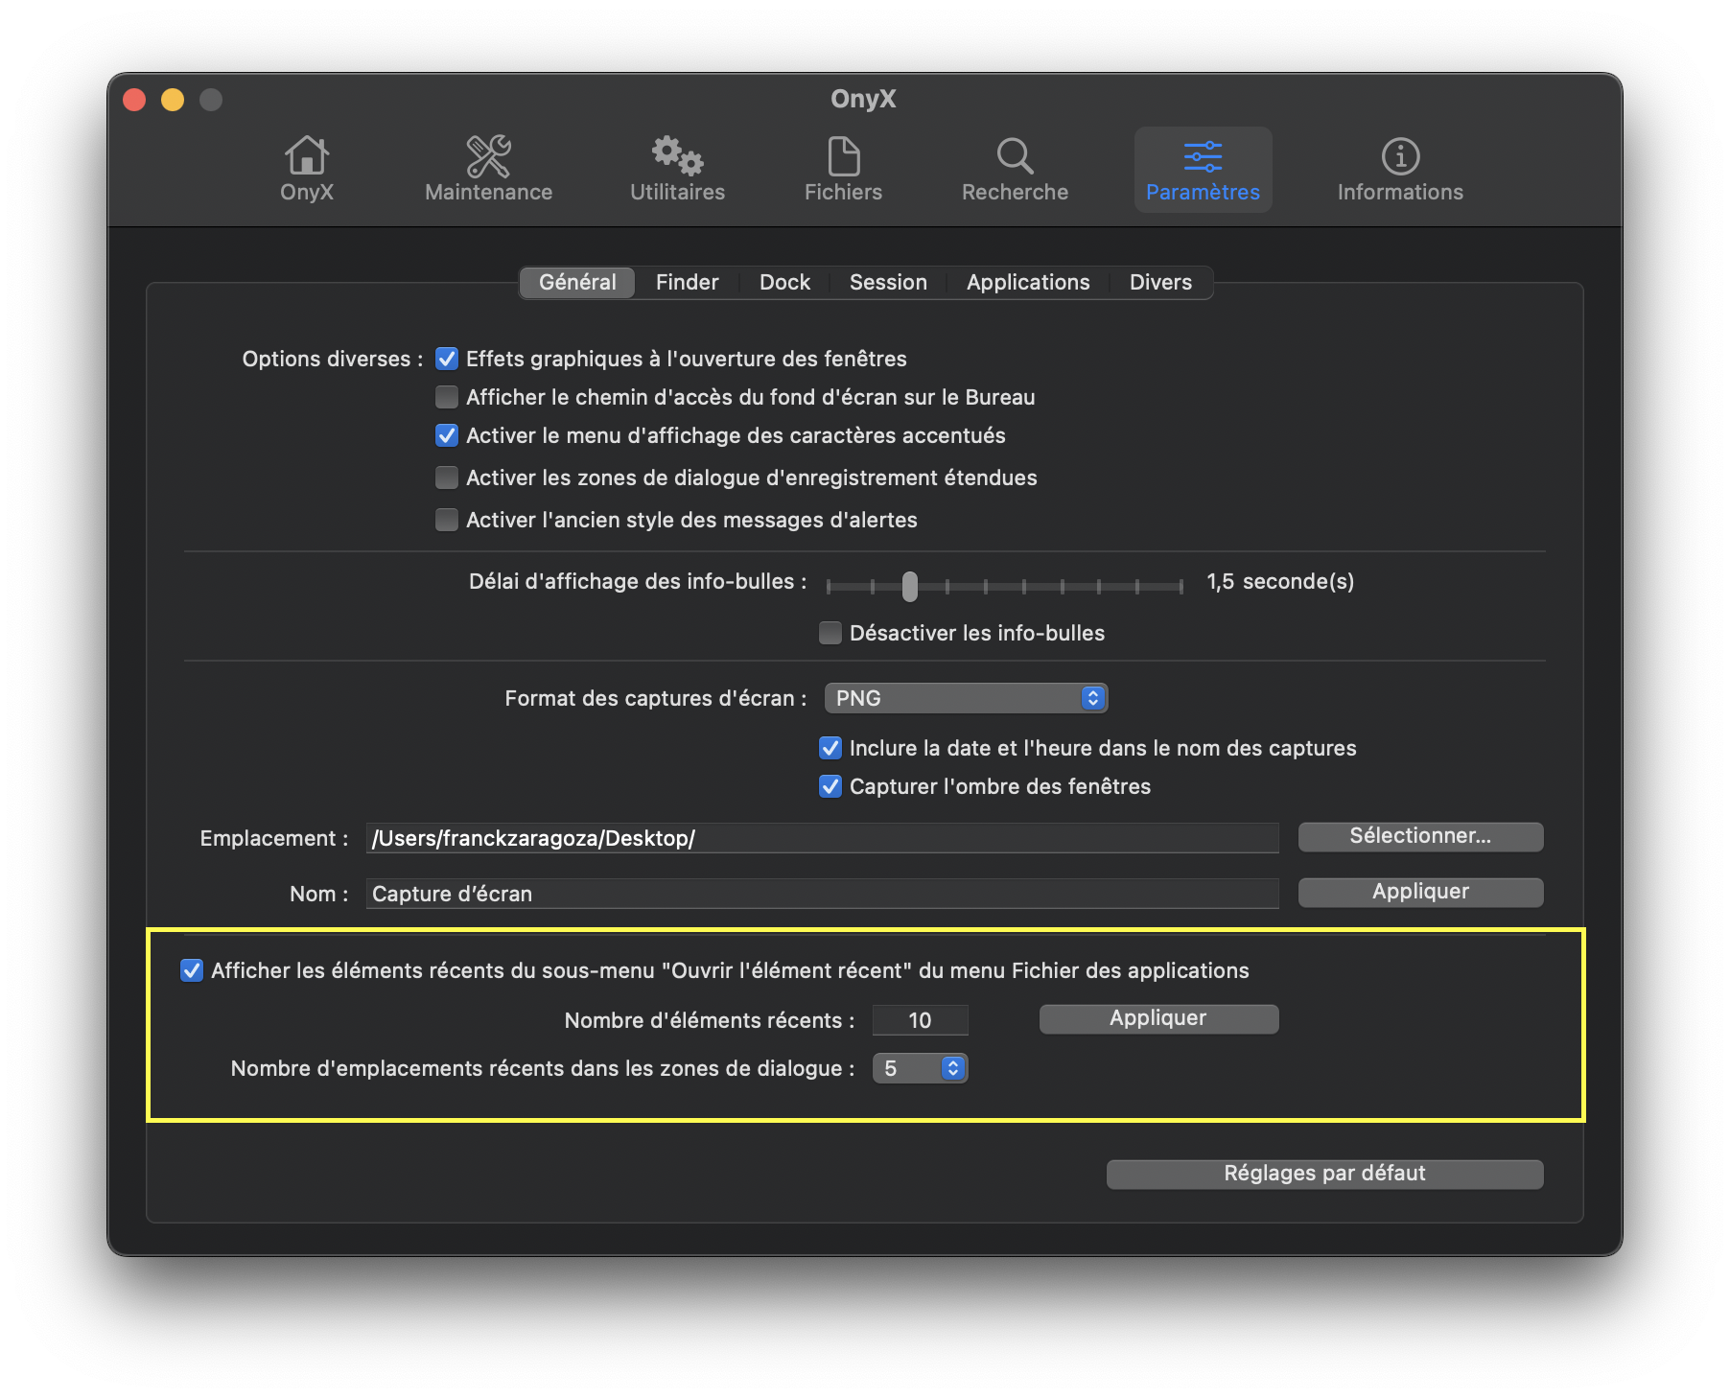Enable Activer l'ancien style des messages d'alertes
Screen dimensions: 1730x1398
point(447,520)
